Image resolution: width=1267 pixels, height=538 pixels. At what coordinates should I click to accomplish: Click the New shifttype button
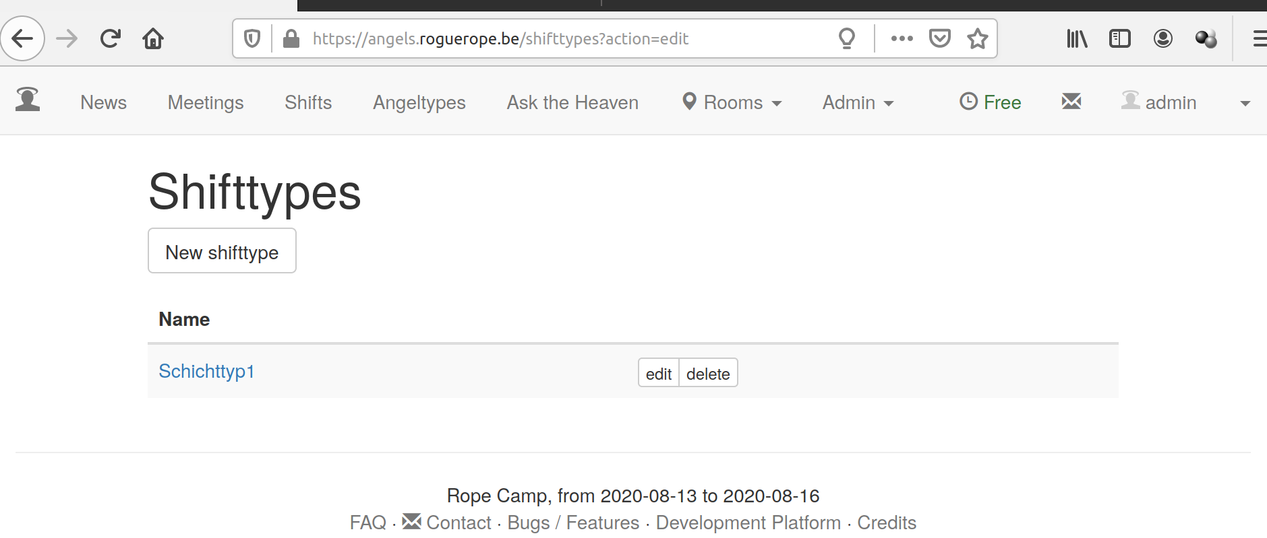[x=222, y=250]
